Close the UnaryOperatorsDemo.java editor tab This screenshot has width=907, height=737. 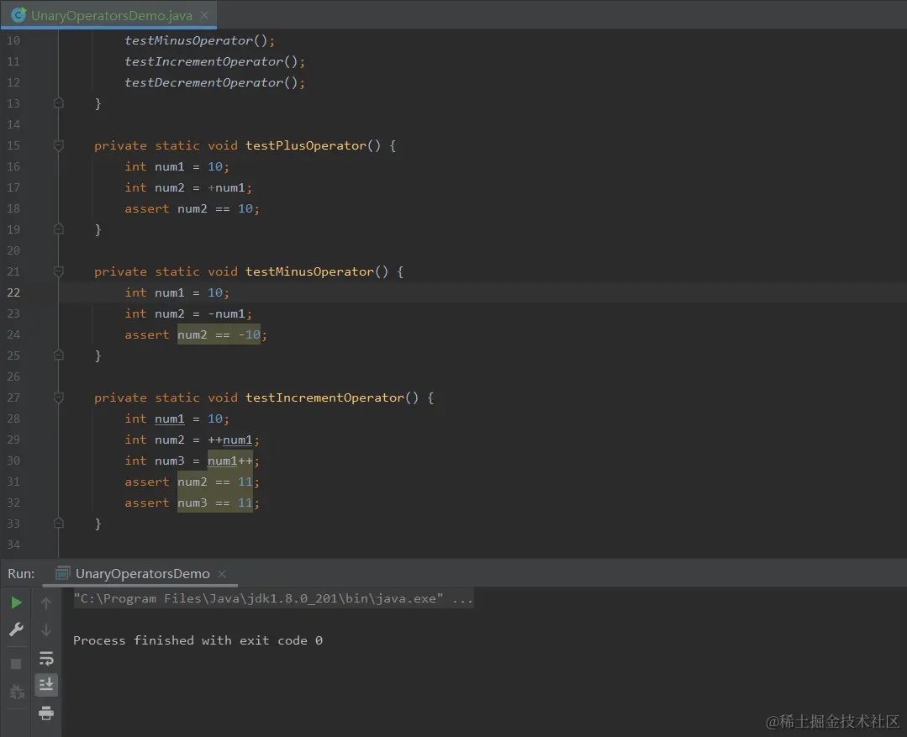point(204,15)
